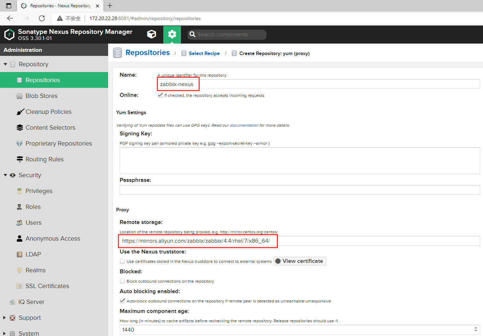
Task: Click the Signing Key text area
Action: click(x=300, y=161)
